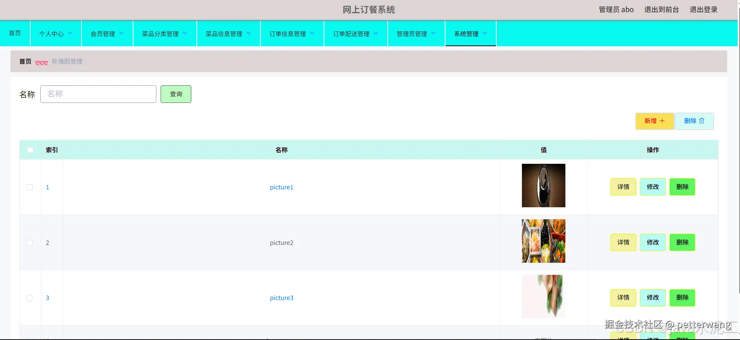740x340 pixels.
Task: Open the picture3 dish thumbnail image
Action: (x=544, y=297)
